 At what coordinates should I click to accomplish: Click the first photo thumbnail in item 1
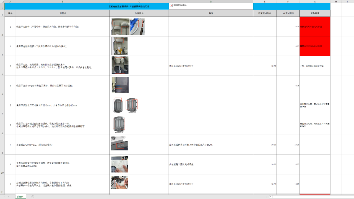pos(120,27)
